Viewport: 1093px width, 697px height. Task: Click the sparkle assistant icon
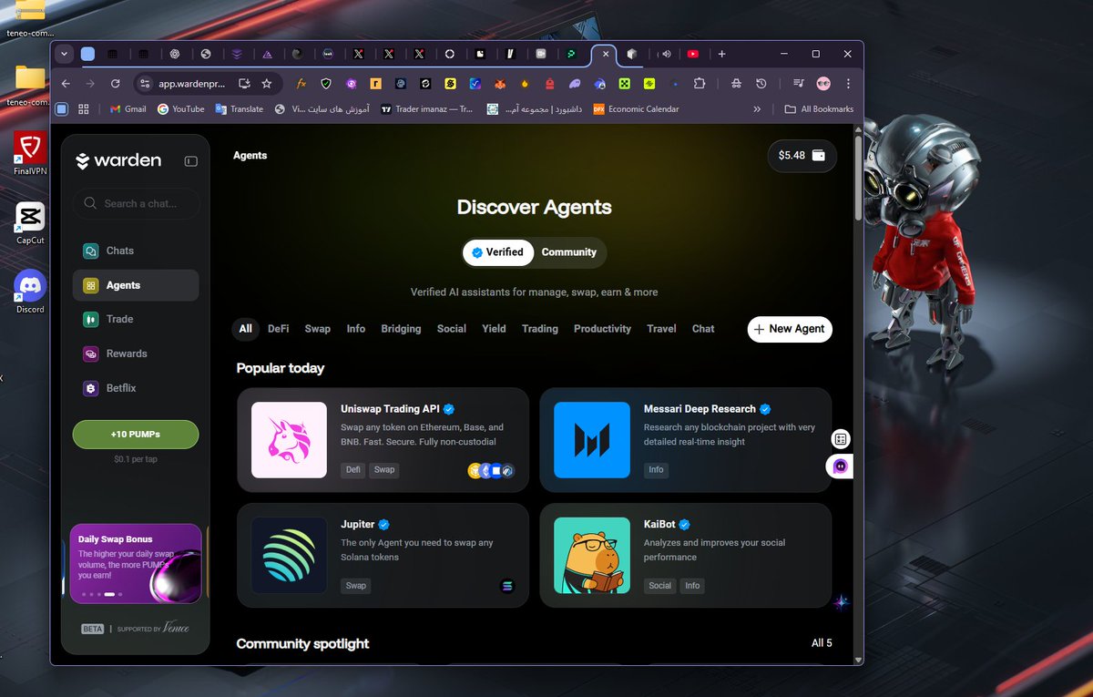pyautogui.click(x=842, y=602)
